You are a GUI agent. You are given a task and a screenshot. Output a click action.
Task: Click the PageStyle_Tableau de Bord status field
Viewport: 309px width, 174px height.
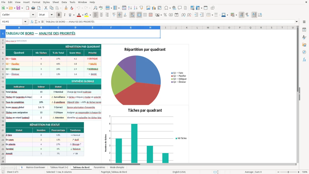(x=114, y=172)
